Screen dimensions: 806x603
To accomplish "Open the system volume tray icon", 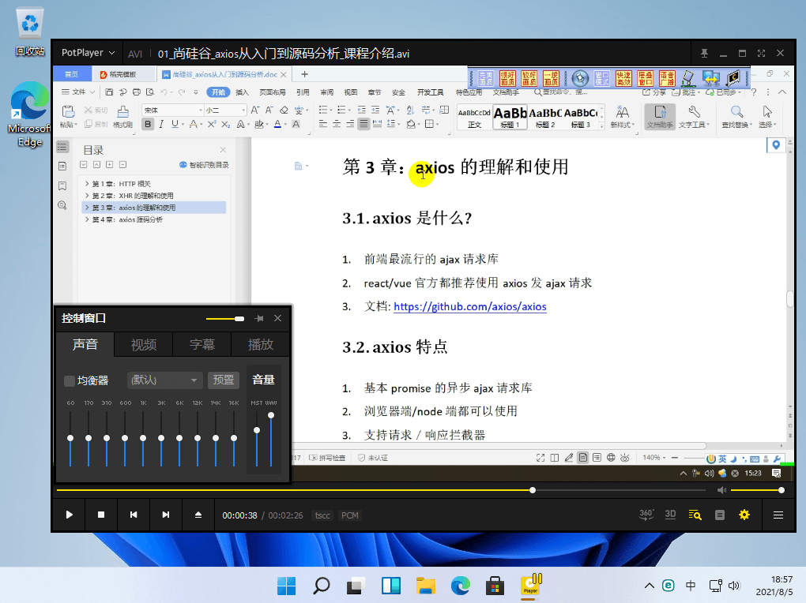I will pyautogui.click(x=734, y=586).
